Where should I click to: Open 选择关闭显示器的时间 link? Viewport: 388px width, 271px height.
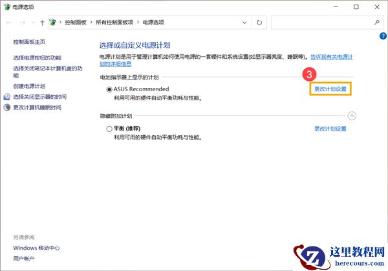click(40, 97)
